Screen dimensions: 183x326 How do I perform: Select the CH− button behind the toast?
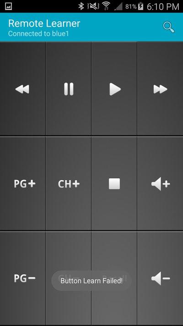pos(69,278)
